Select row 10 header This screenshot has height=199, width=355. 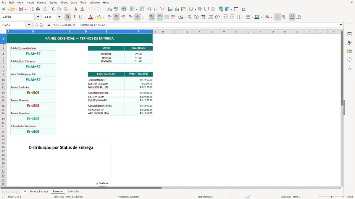(3, 80)
